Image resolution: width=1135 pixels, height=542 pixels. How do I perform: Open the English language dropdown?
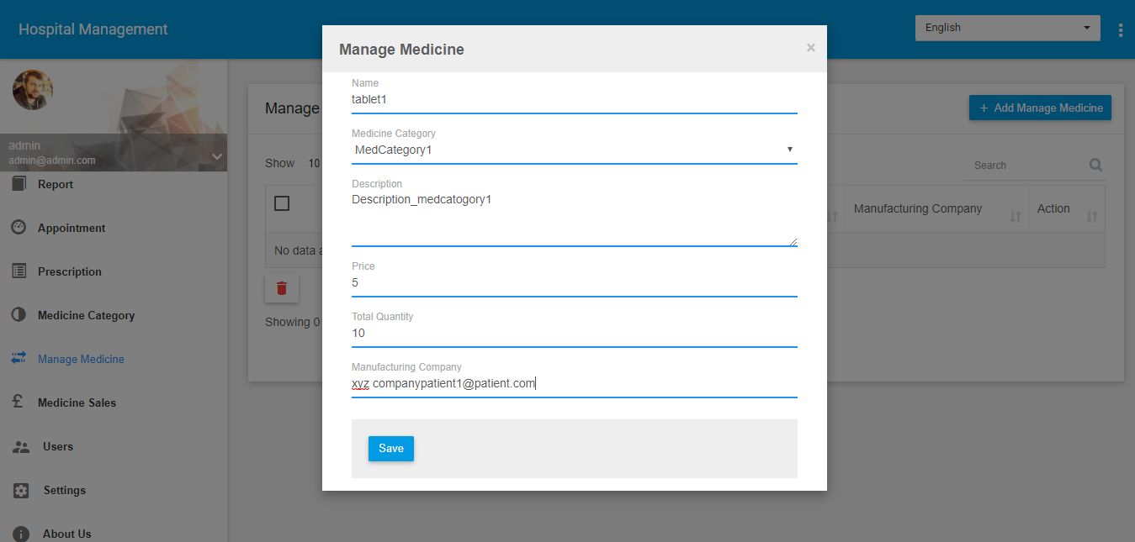(1007, 28)
